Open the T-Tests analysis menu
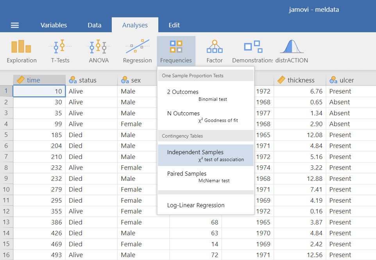Screen dimensions: 376x260 click(60, 51)
